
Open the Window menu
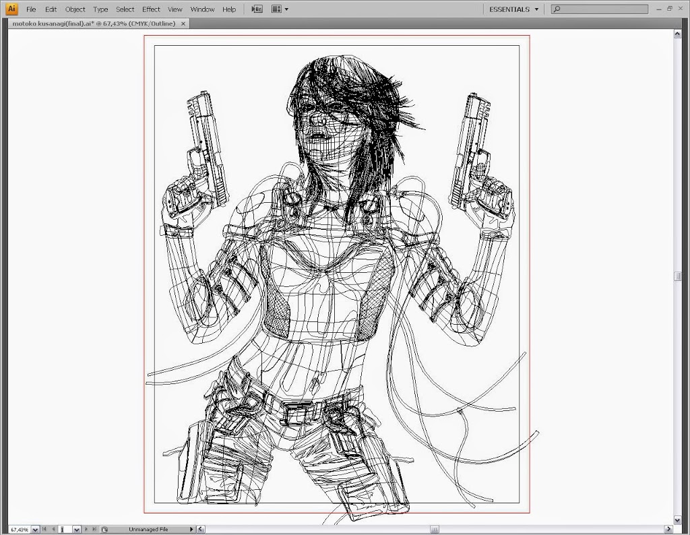point(202,9)
